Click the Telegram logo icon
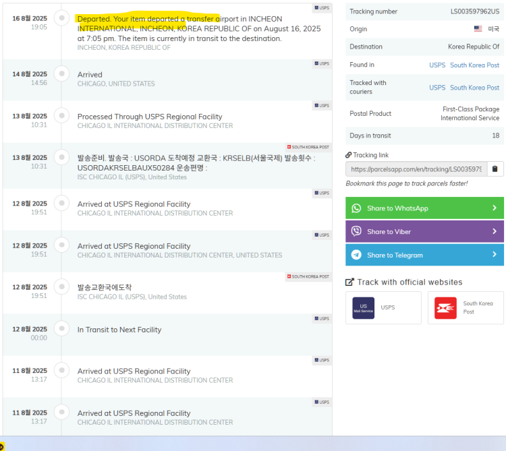The image size is (506, 451). tap(356, 255)
